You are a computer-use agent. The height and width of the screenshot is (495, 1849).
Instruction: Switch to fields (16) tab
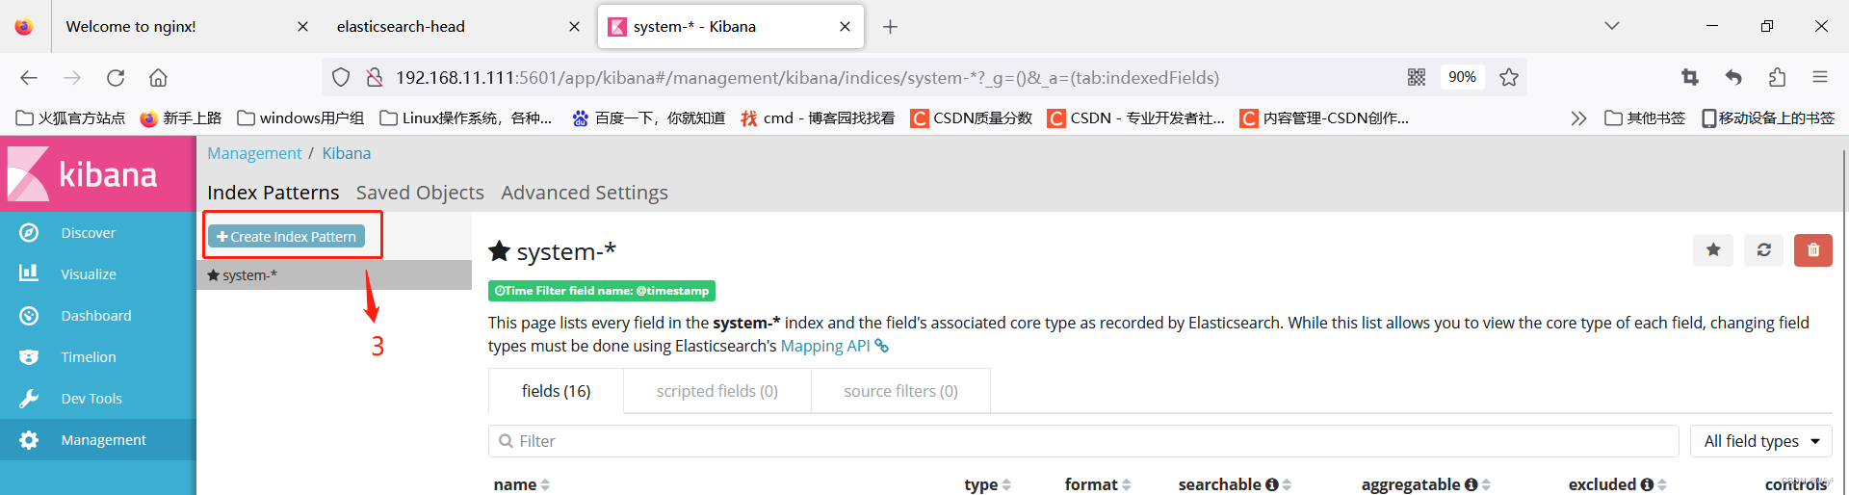(x=557, y=391)
